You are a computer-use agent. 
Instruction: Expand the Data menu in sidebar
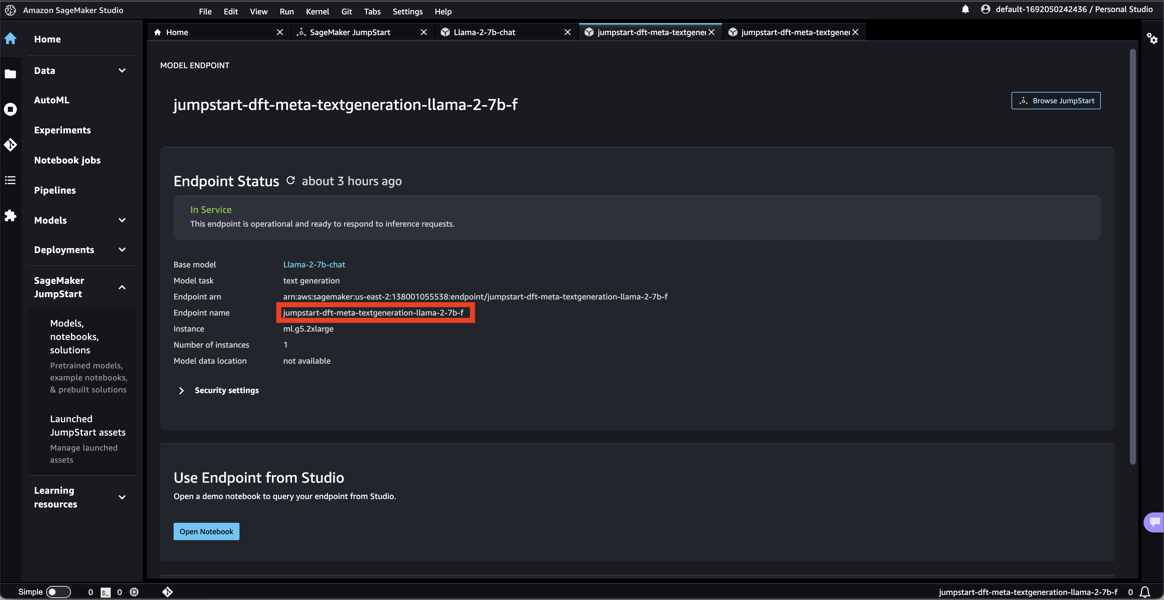(122, 71)
